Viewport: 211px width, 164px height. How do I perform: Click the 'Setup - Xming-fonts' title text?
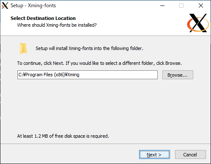coord(33,6)
